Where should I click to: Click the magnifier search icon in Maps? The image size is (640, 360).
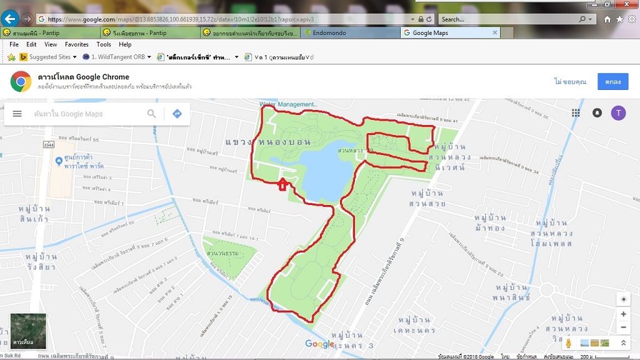coord(151,114)
